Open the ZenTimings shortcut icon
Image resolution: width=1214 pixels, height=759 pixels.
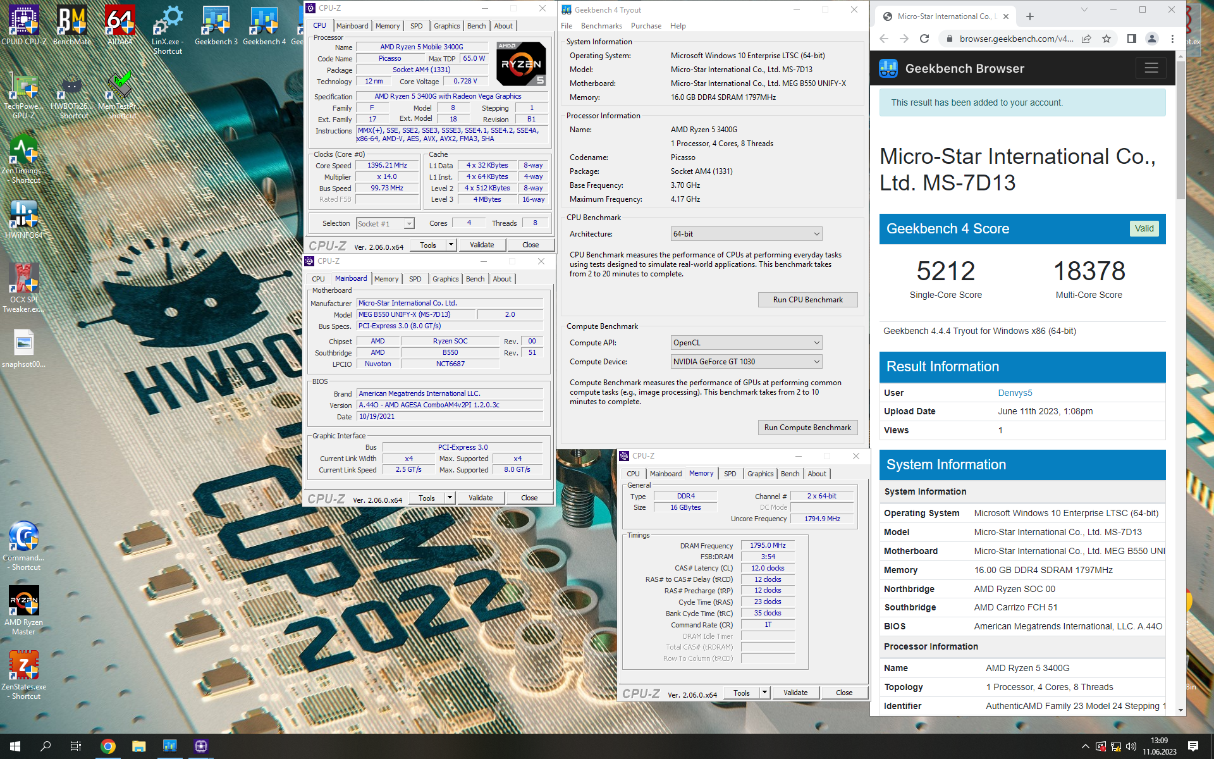(x=24, y=159)
